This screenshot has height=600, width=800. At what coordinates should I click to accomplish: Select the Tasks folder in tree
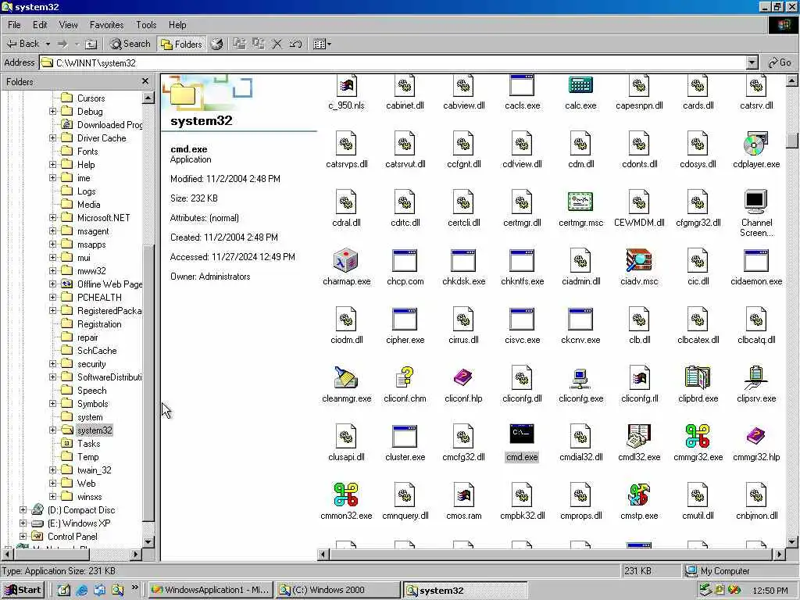tap(88, 444)
